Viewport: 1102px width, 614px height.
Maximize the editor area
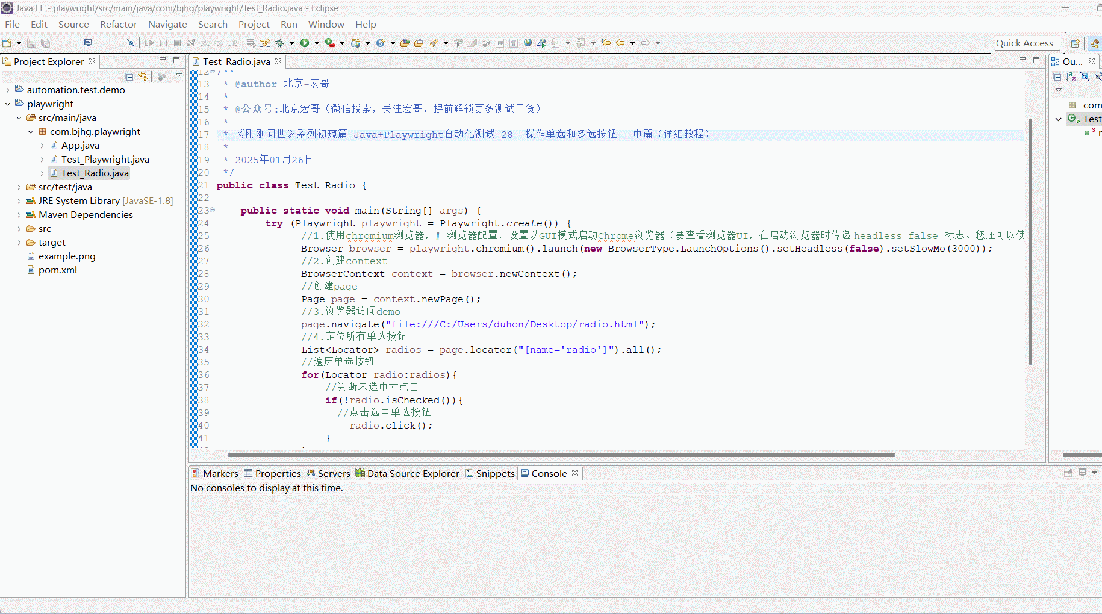pos(1036,60)
